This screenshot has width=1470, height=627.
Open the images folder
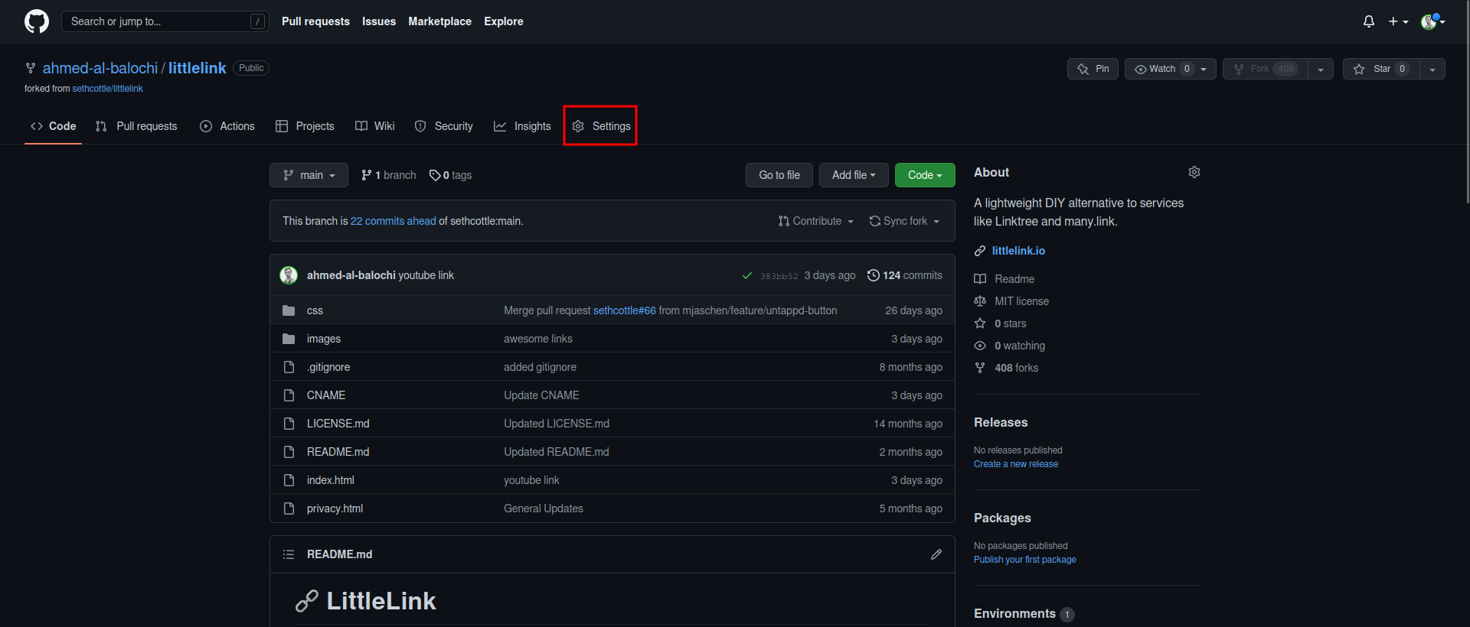324,339
